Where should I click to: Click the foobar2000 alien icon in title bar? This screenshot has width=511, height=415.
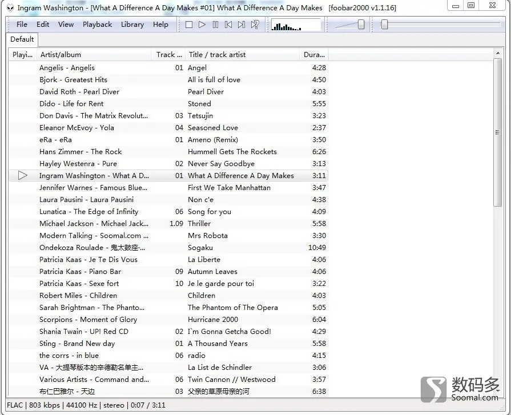coord(10,8)
